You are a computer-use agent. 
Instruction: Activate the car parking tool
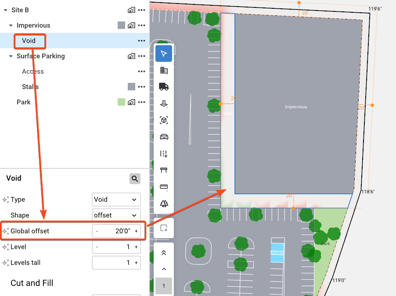click(x=164, y=137)
